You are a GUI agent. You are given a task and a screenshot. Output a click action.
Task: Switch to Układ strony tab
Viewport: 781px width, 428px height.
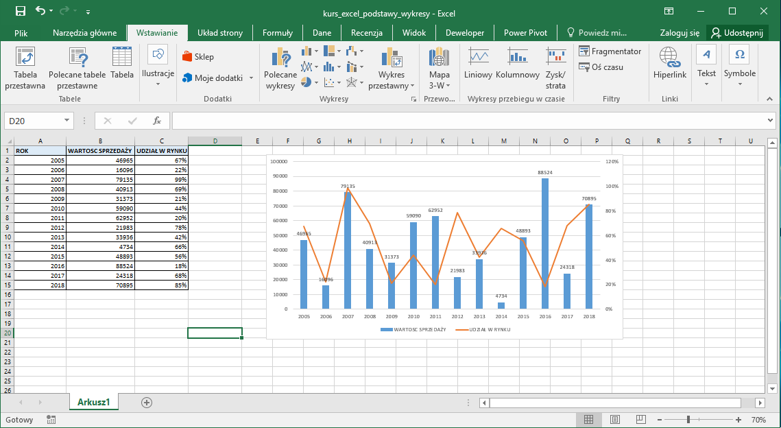(220, 33)
